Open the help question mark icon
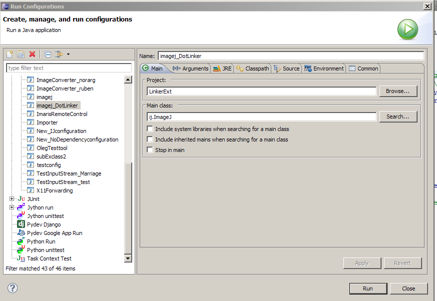The image size is (437, 301). tap(13, 288)
